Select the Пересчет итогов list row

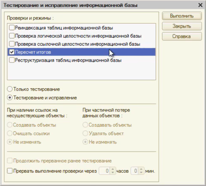click(x=82, y=52)
